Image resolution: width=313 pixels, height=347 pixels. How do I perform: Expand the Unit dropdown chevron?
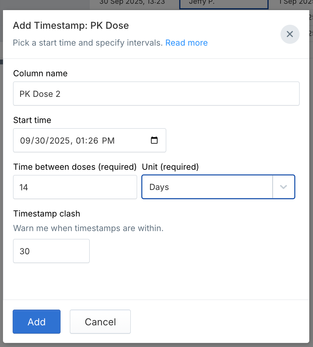283,187
